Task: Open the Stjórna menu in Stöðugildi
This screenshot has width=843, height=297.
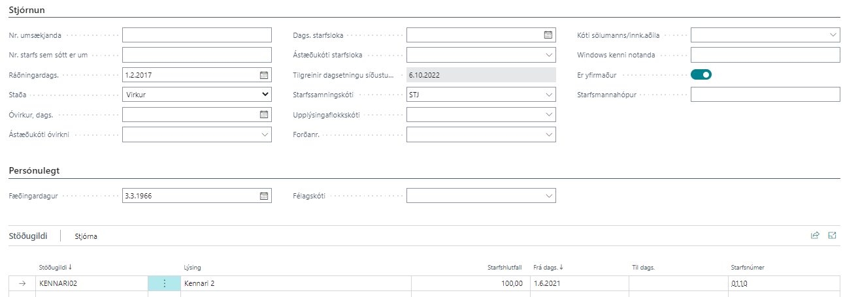Action: click(86, 236)
